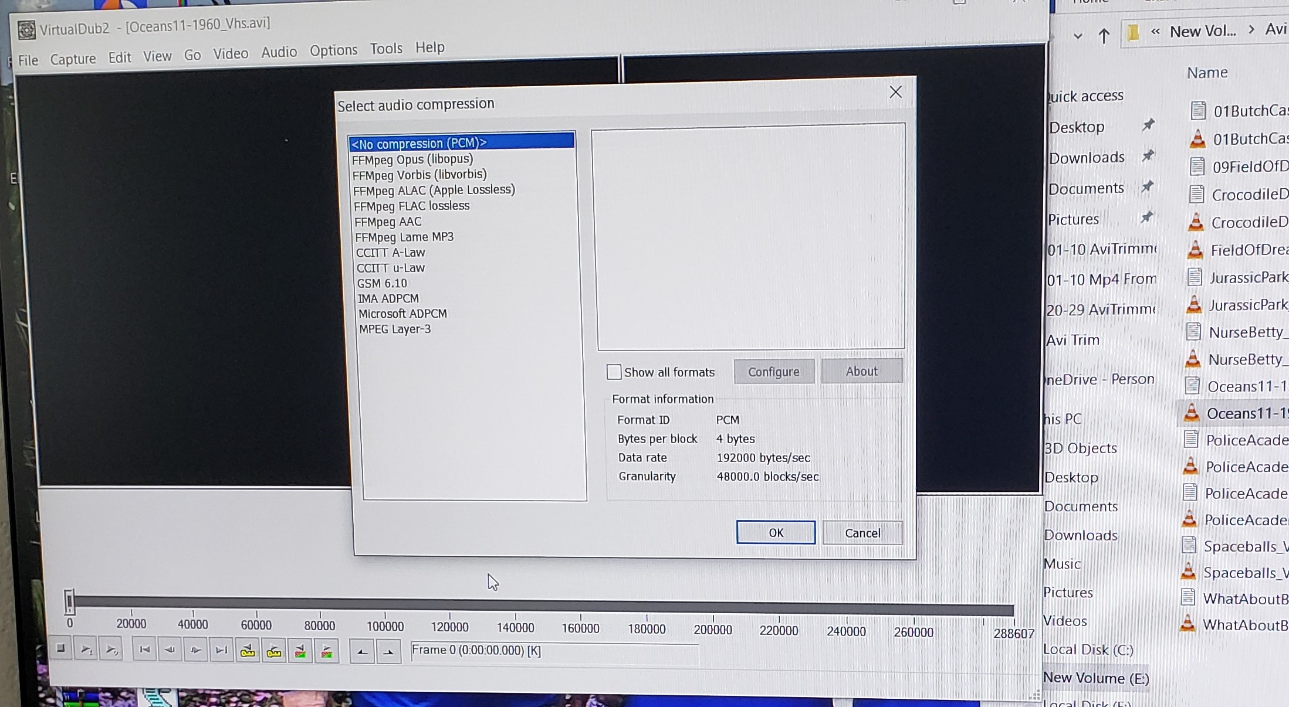
Task: Select GSM 6.10 codec
Action: pyautogui.click(x=382, y=283)
